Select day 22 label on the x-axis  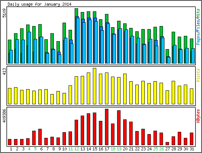[137, 149]
